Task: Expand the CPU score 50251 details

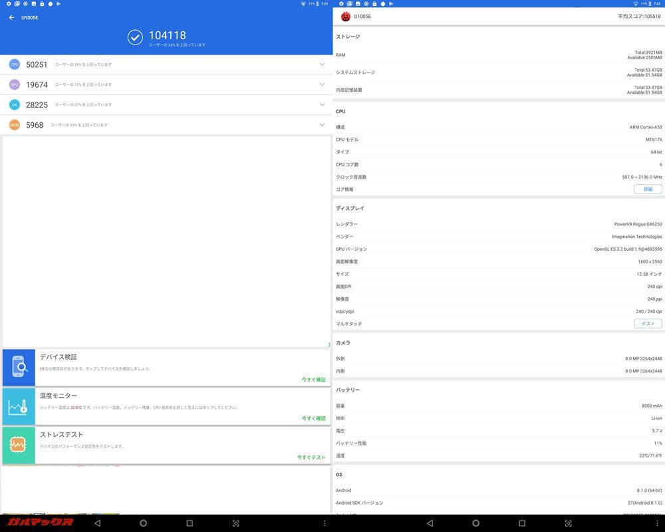Action: 321,65
